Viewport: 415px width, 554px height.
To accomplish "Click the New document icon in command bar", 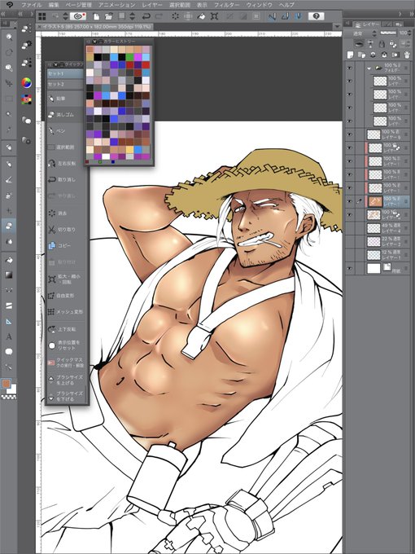I will pos(96,16).
